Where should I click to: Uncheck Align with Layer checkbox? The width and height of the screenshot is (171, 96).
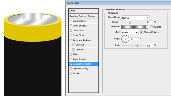coord(142,32)
